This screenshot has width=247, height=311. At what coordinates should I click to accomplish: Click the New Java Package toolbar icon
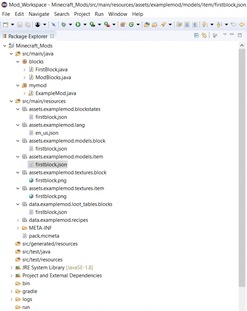[x=123, y=24]
